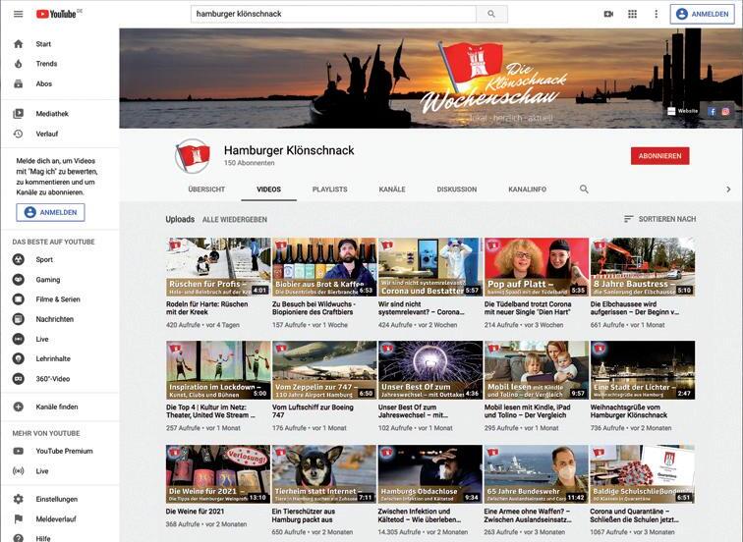The image size is (743, 542).
Task: Open Abos subscriptions icon in sidebar
Action: (x=18, y=83)
